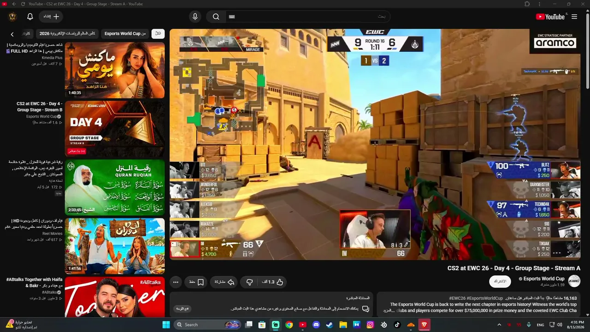Click the #EsportsWorldCup hashtag

pos(485,298)
